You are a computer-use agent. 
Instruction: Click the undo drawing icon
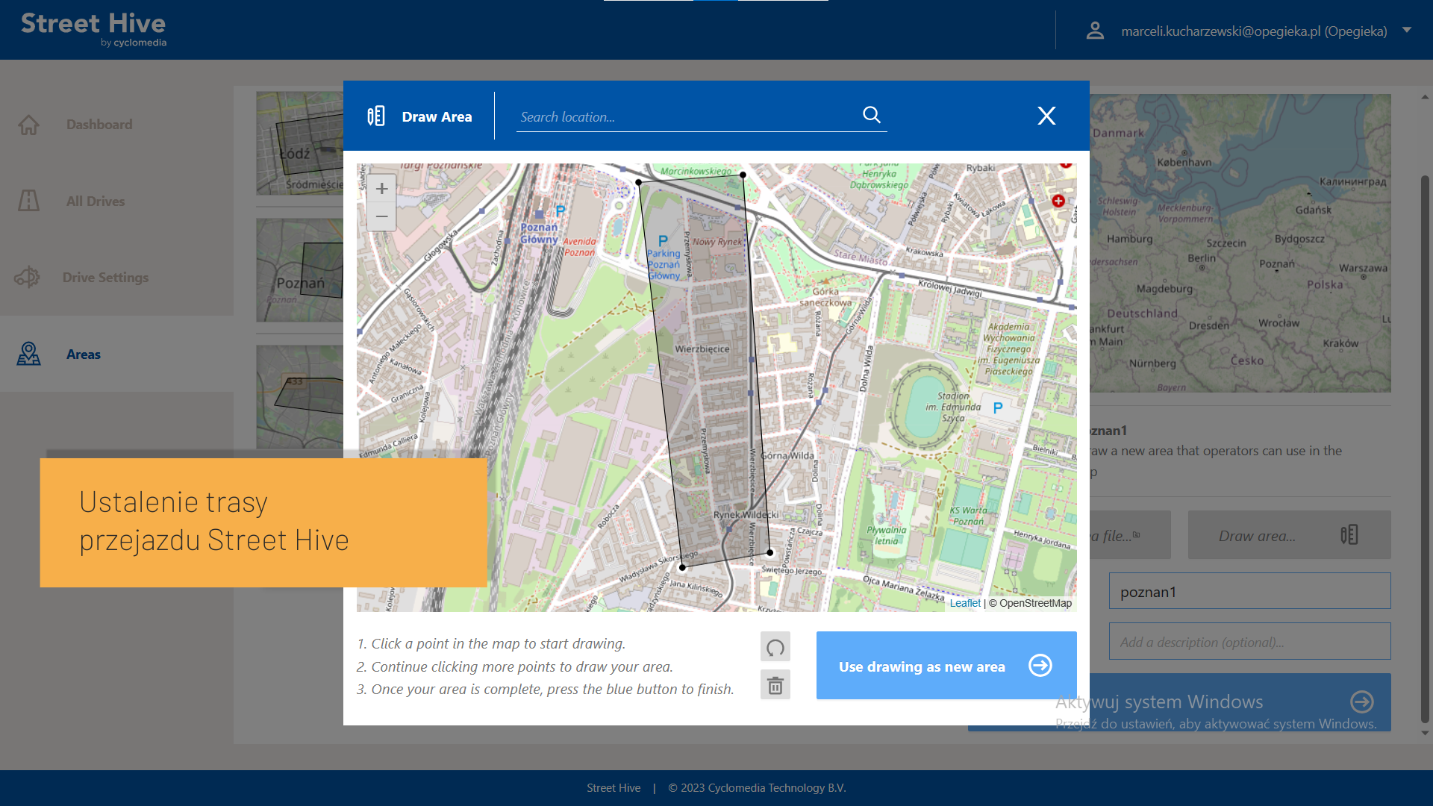point(775,647)
